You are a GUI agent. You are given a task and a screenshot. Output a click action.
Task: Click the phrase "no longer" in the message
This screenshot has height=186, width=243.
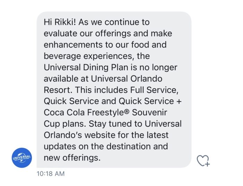click(158, 68)
